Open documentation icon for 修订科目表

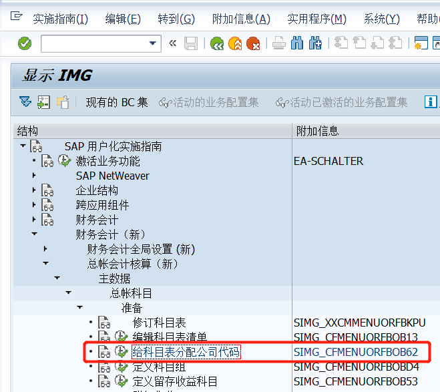(x=104, y=322)
